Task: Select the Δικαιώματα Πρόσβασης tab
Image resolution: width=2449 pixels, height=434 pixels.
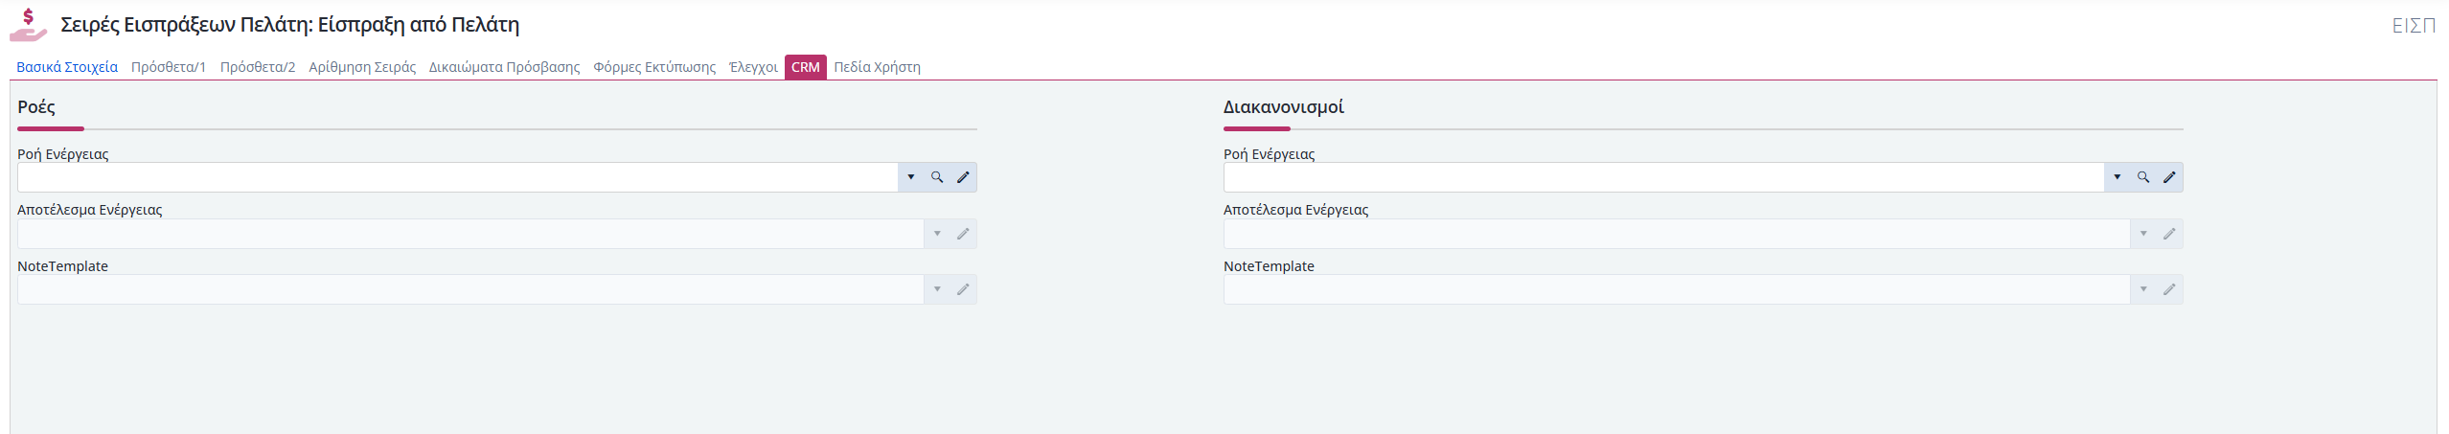Action: click(504, 67)
